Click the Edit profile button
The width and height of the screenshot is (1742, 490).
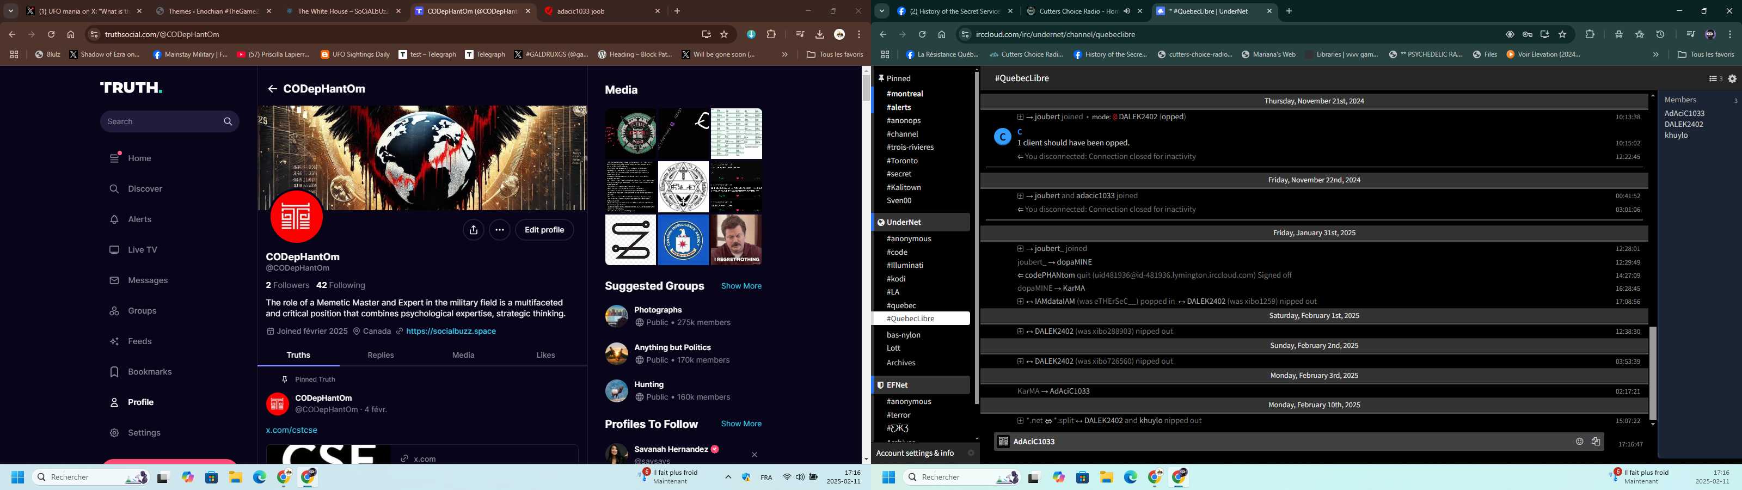click(544, 230)
